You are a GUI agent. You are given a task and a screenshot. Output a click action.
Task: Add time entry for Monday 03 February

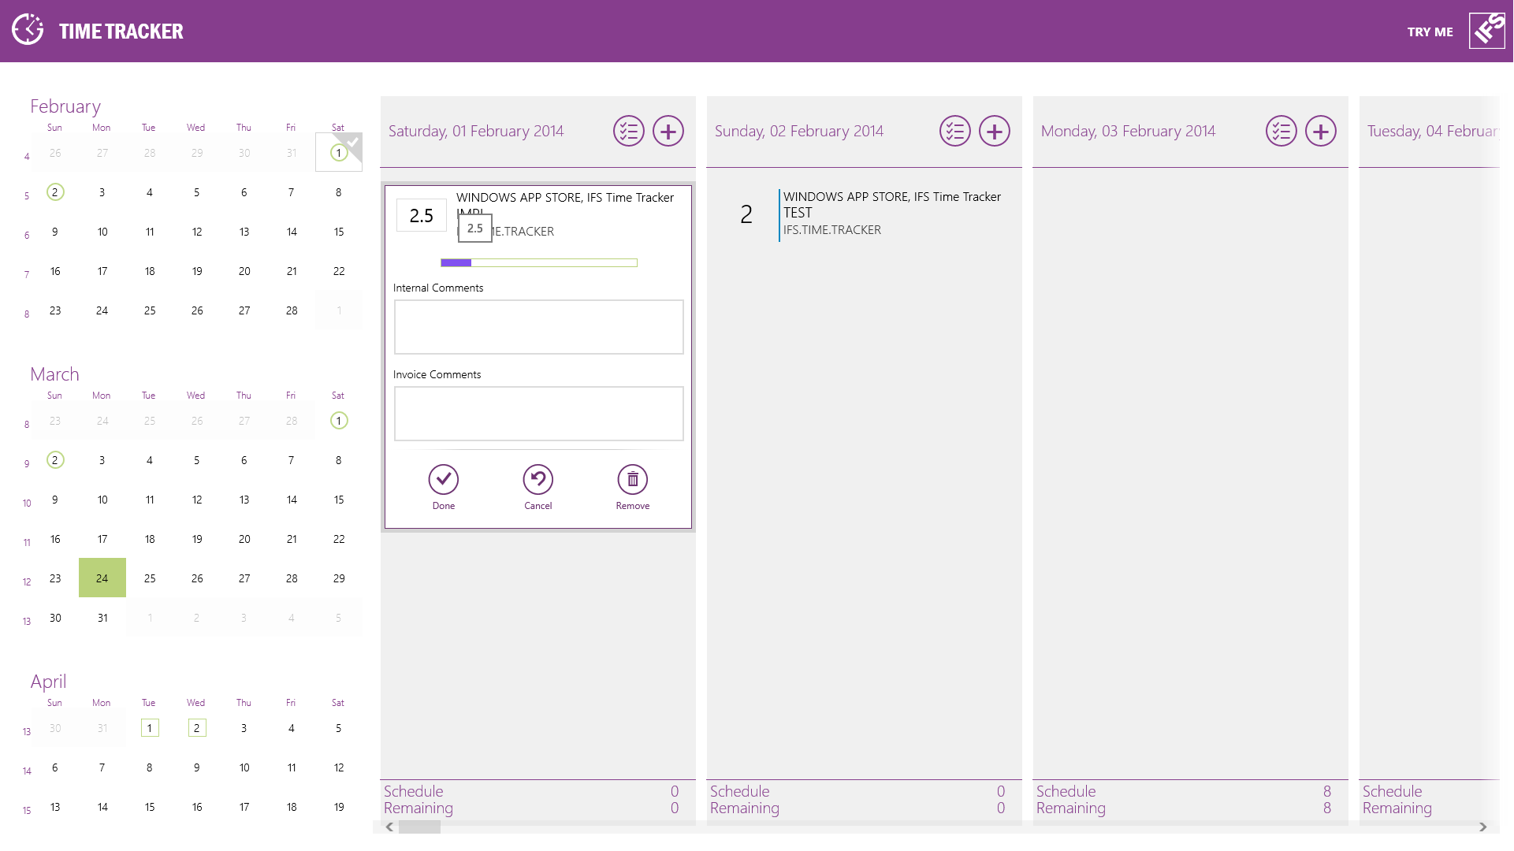(x=1321, y=132)
